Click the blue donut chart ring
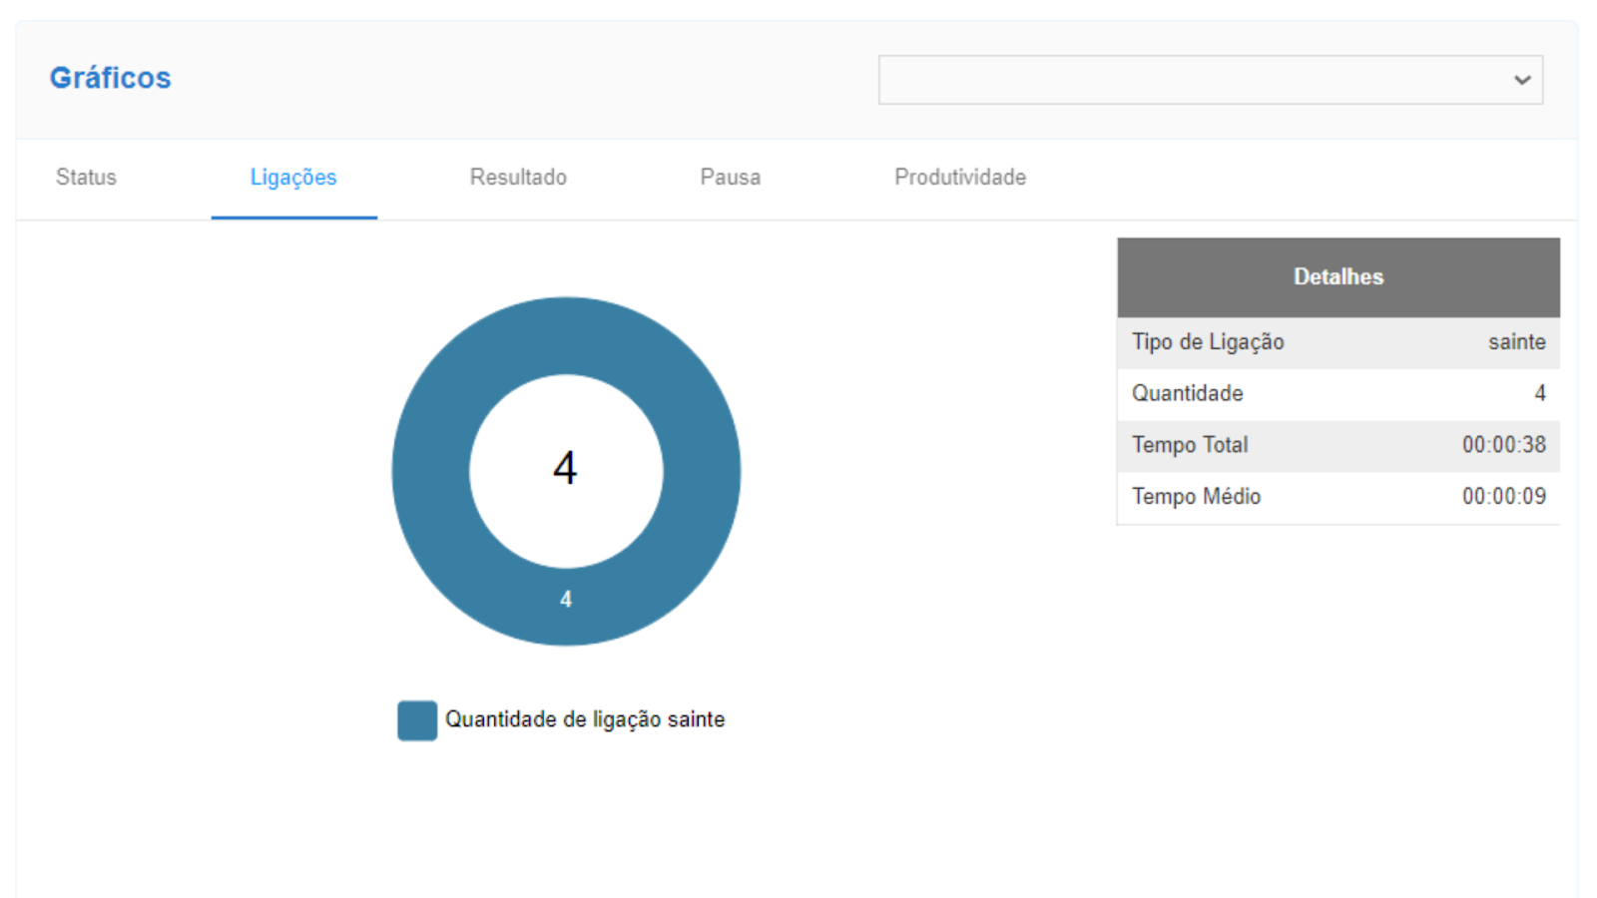The height and width of the screenshot is (898, 1597). point(431,471)
